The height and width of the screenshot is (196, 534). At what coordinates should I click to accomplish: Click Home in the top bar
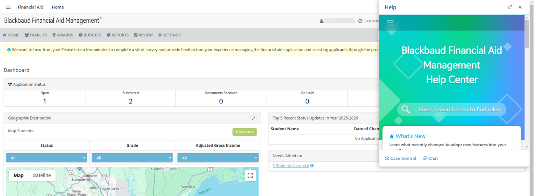click(x=58, y=7)
